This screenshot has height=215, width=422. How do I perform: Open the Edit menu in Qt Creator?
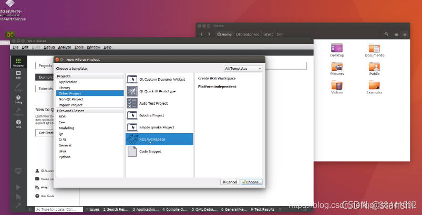[x=25, y=47]
